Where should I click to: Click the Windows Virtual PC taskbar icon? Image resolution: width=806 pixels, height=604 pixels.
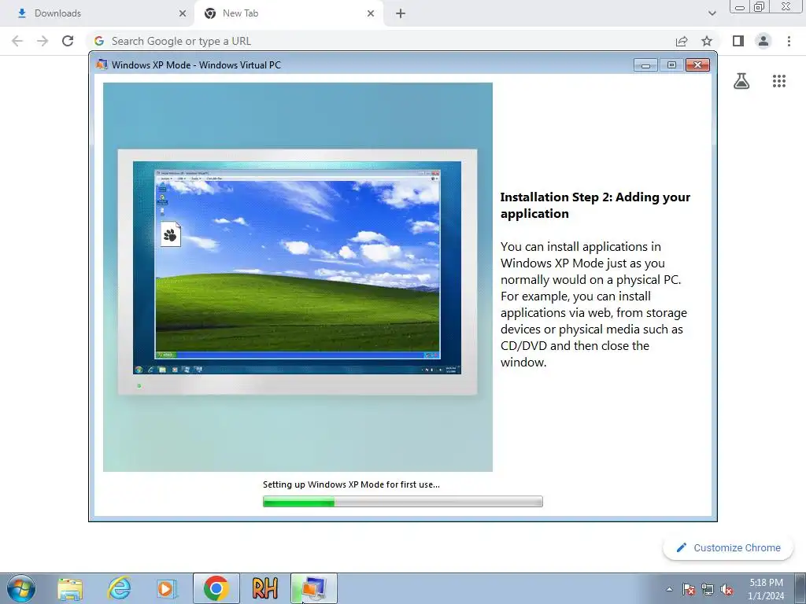click(314, 588)
